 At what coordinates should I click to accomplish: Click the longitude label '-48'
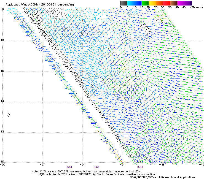(162, 165)
